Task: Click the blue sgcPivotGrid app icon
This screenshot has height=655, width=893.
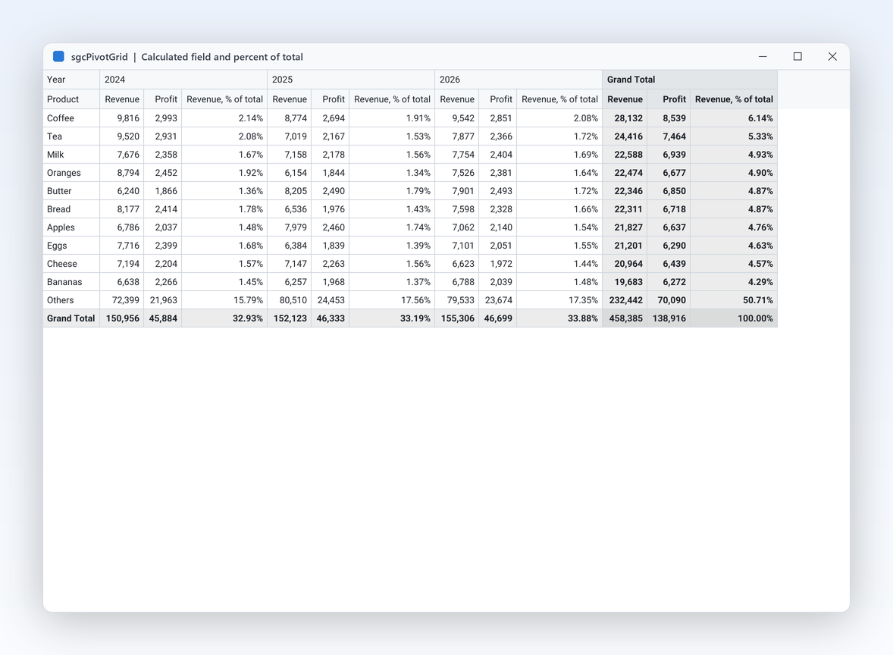Action: click(58, 56)
